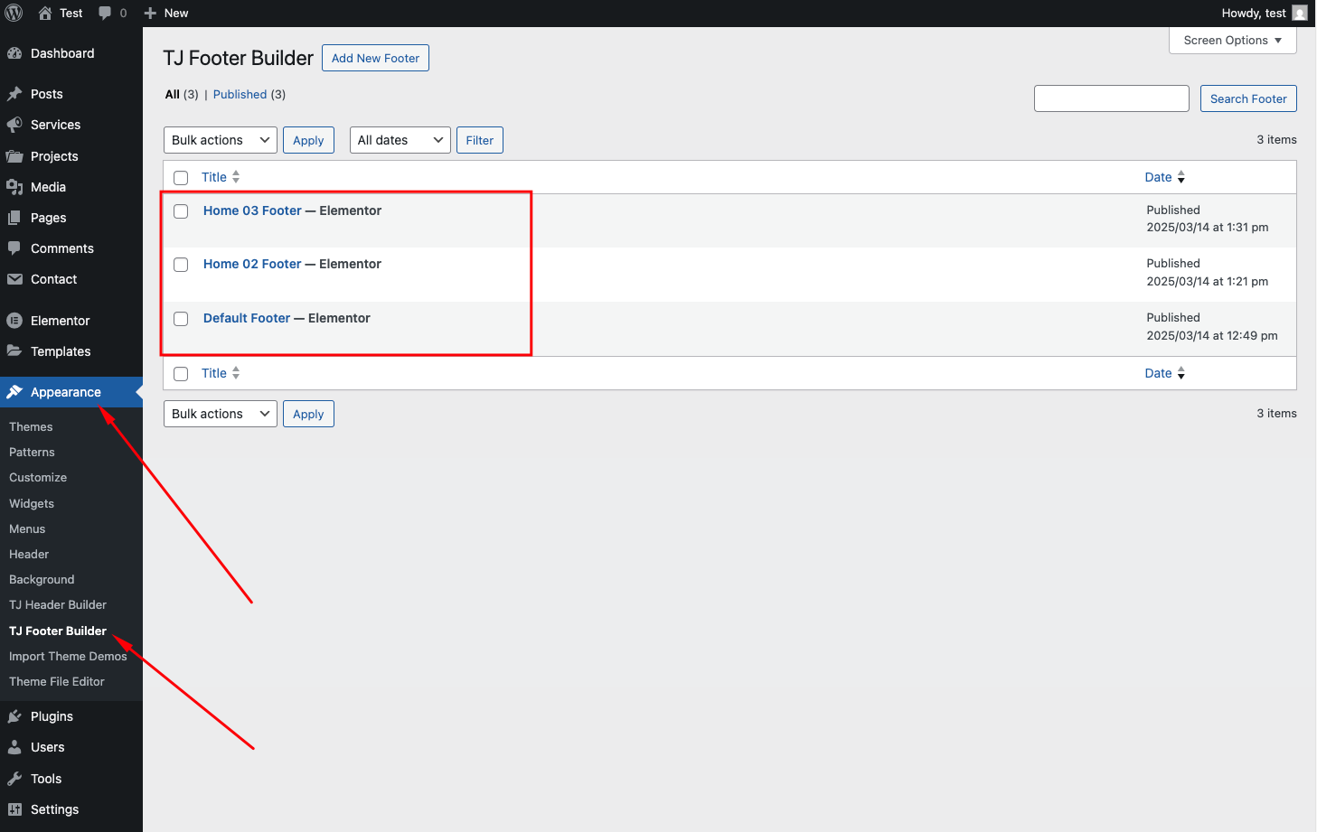Open Import Theme Demos submenu item
Viewport: 1317px width, 832px height.
[68, 656]
